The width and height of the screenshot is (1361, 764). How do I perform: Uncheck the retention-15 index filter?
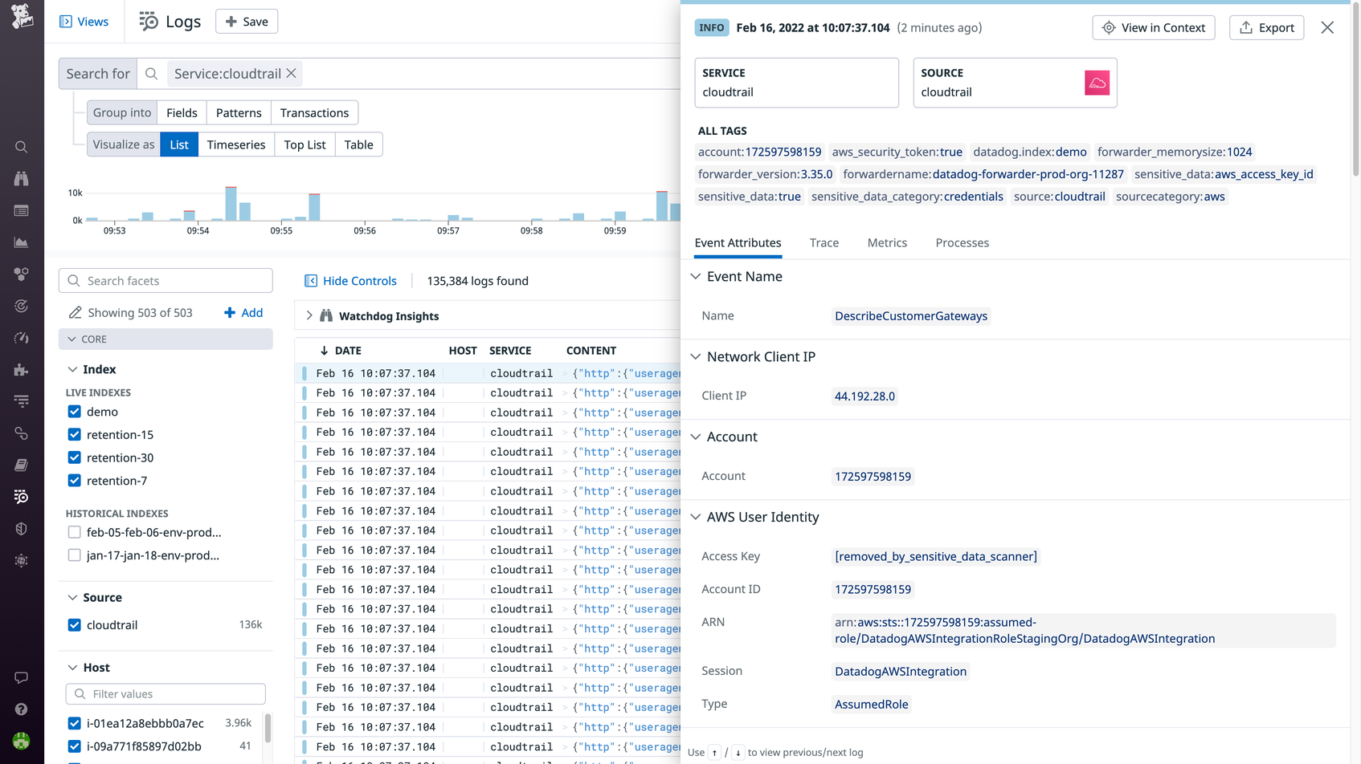pos(74,434)
